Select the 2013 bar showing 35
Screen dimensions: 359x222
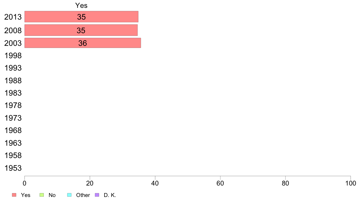click(81, 17)
